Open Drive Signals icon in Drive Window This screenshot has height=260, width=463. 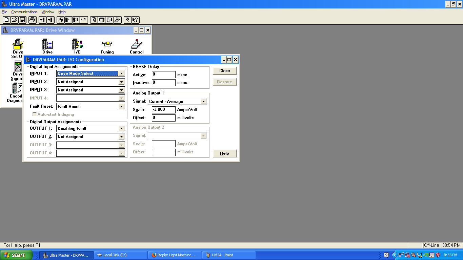tap(18, 67)
